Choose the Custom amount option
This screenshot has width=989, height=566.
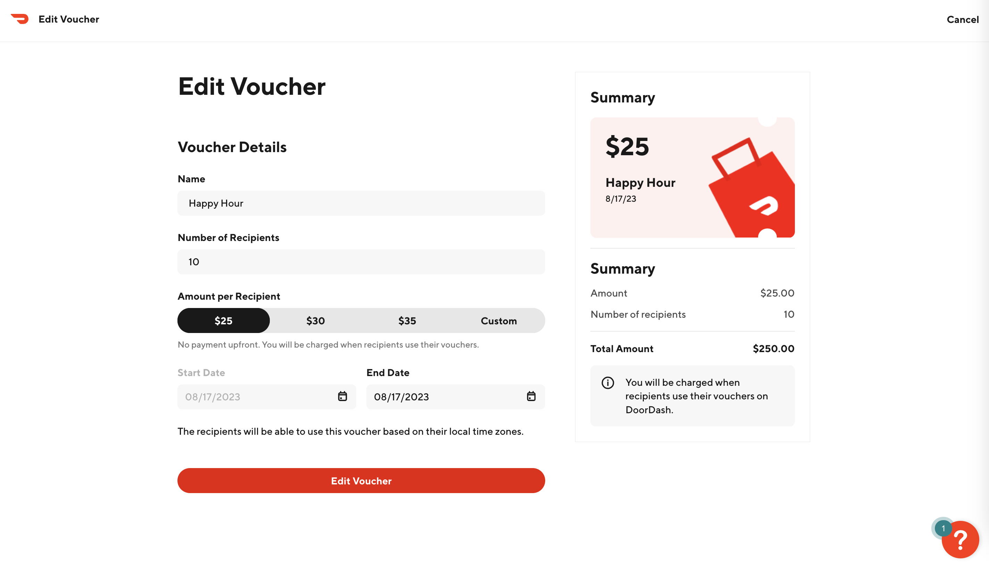point(498,320)
